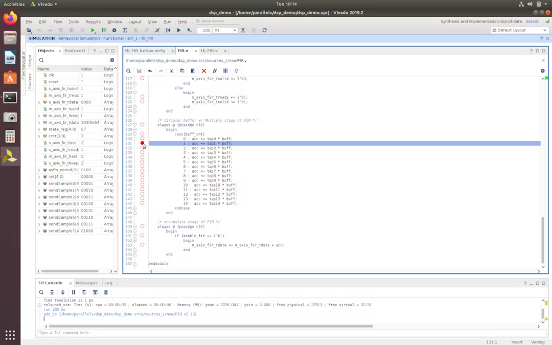Switch to the Messages tab

tap(86, 283)
